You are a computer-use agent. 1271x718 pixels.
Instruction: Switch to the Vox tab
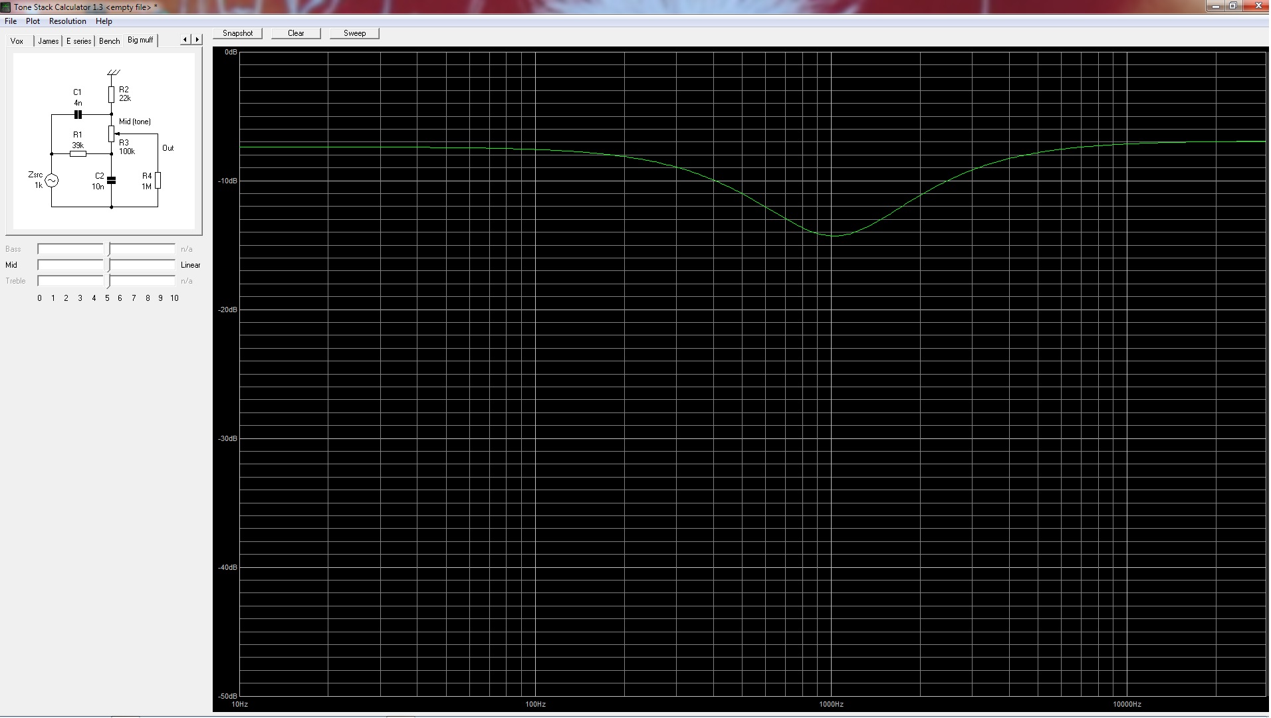click(x=17, y=41)
